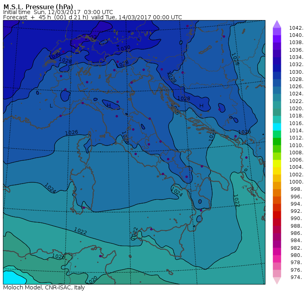Click the value 1028. in the legend
Image resolution: width=305 pixels, height=293 pixels.
pos(296,79)
